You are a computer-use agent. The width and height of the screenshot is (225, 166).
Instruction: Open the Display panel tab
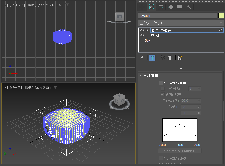tap(180, 7)
